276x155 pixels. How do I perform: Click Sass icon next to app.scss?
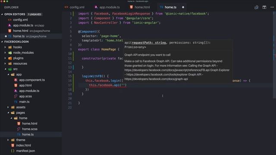coord(16,96)
